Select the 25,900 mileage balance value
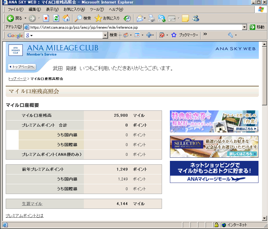 (x=121, y=115)
